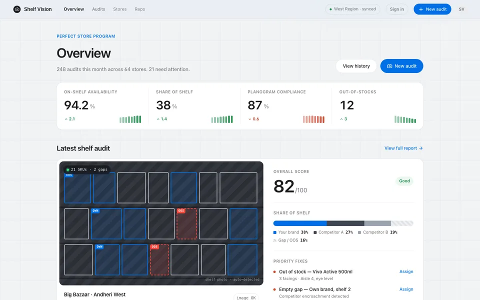This screenshot has height=300, width=480.
Task: Click the red Planogram compliance sparkline chart
Action: coord(313,119)
